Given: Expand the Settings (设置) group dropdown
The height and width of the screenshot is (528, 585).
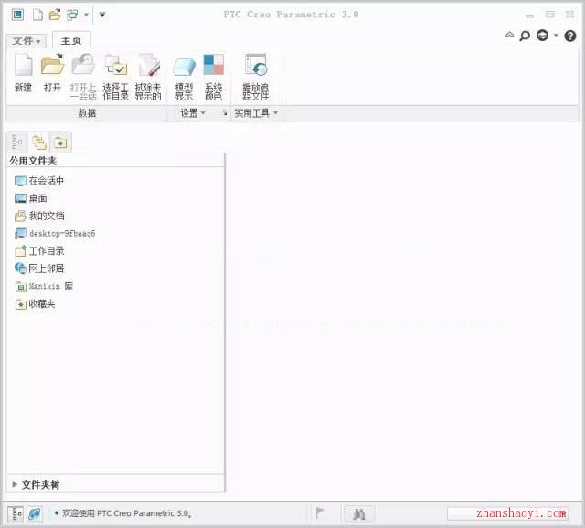Looking at the screenshot, I should 193,113.
